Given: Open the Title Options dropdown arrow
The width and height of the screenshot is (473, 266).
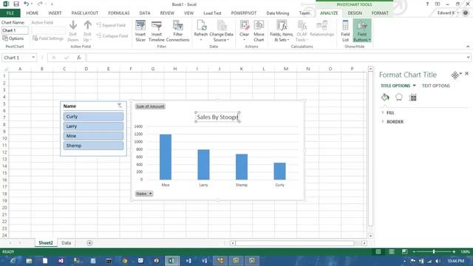Looking at the screenshot, I should point(414,86).
